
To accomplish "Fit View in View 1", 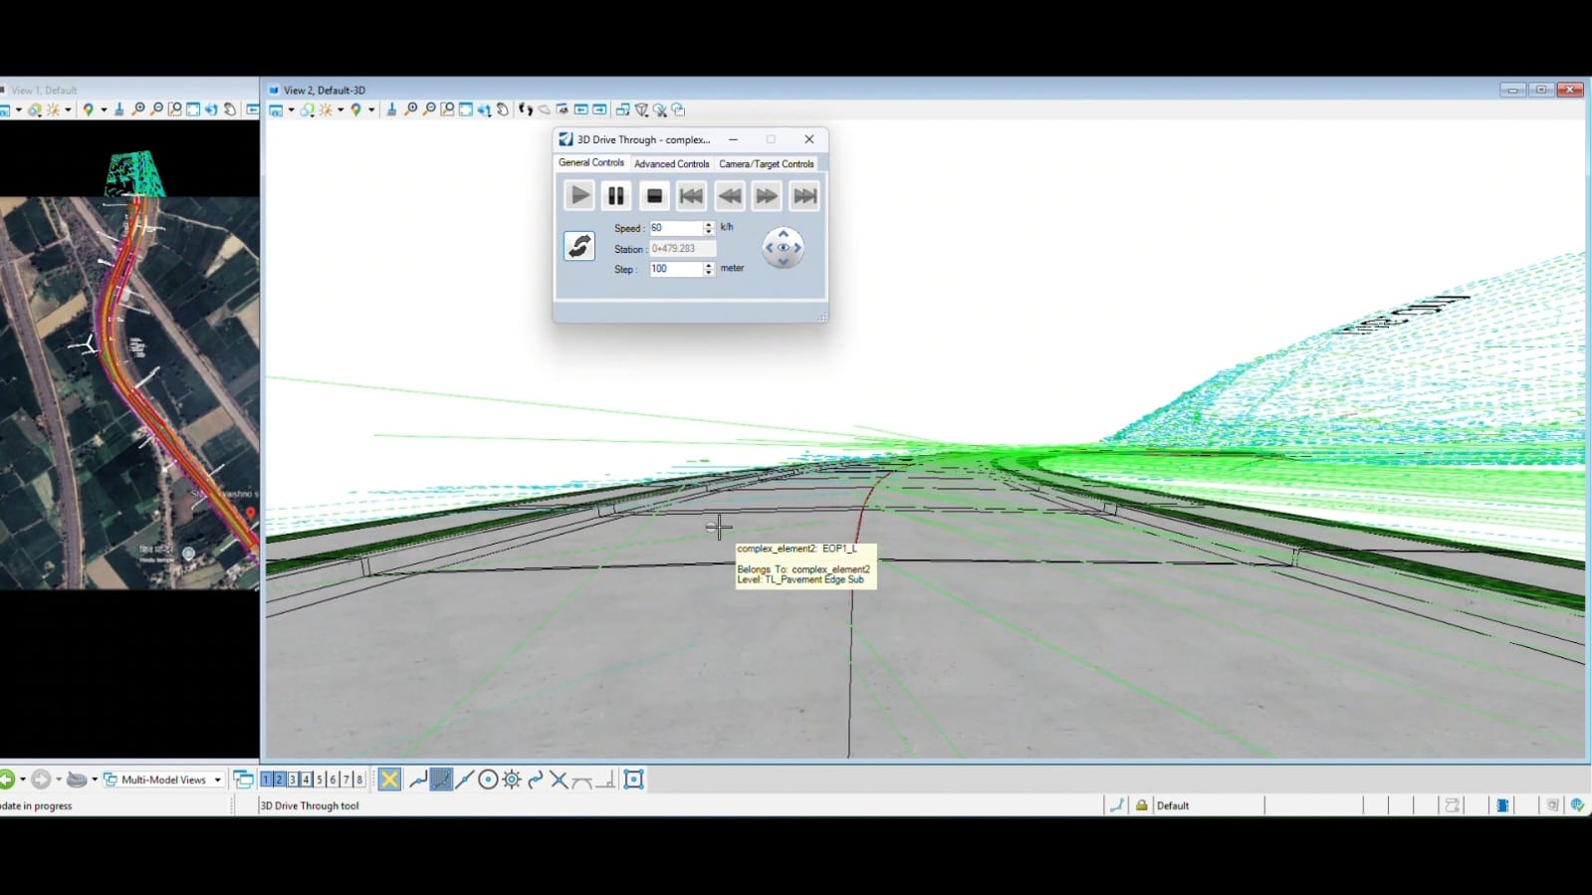I will point(193,110).
